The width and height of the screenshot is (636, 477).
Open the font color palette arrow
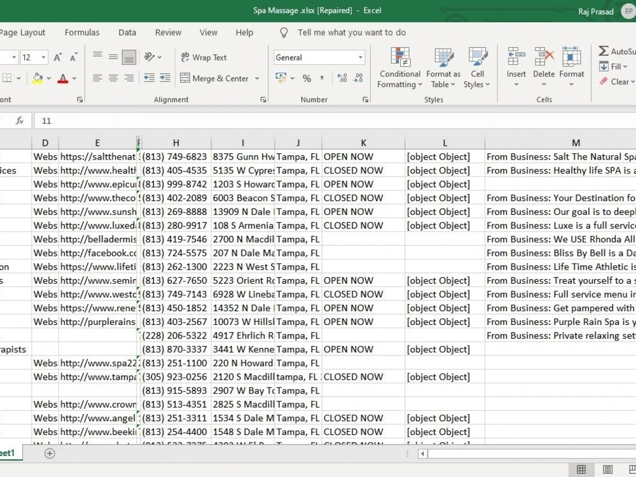pos(74,78)
